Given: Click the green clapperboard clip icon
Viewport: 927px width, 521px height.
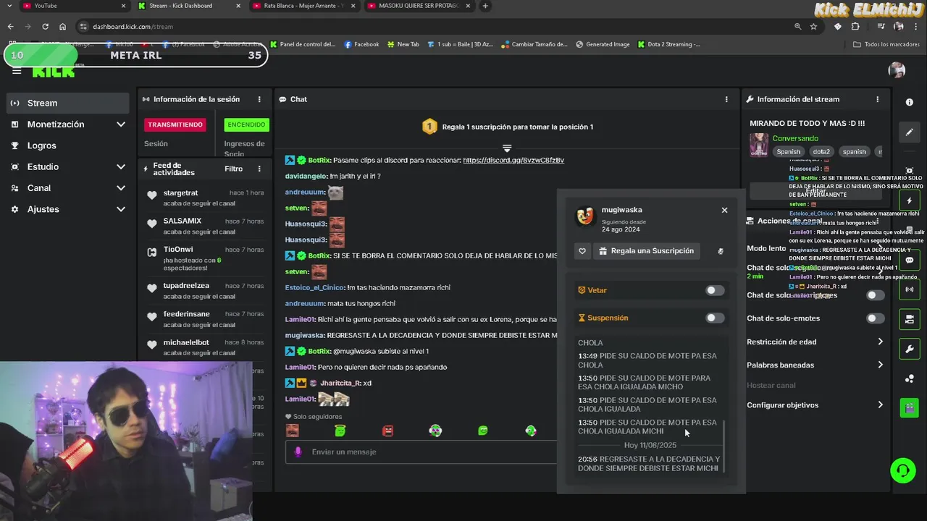Looking at the screenshot, I should point(910,407).
